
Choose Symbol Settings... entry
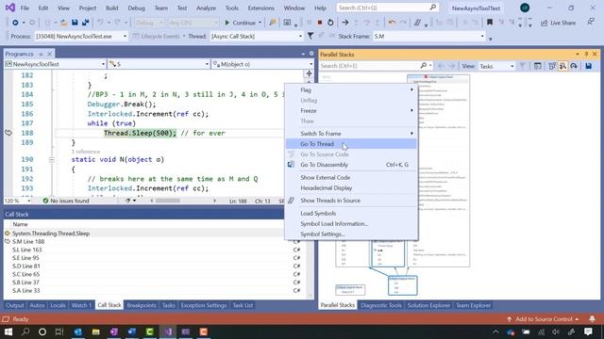(x=350, y=234)
